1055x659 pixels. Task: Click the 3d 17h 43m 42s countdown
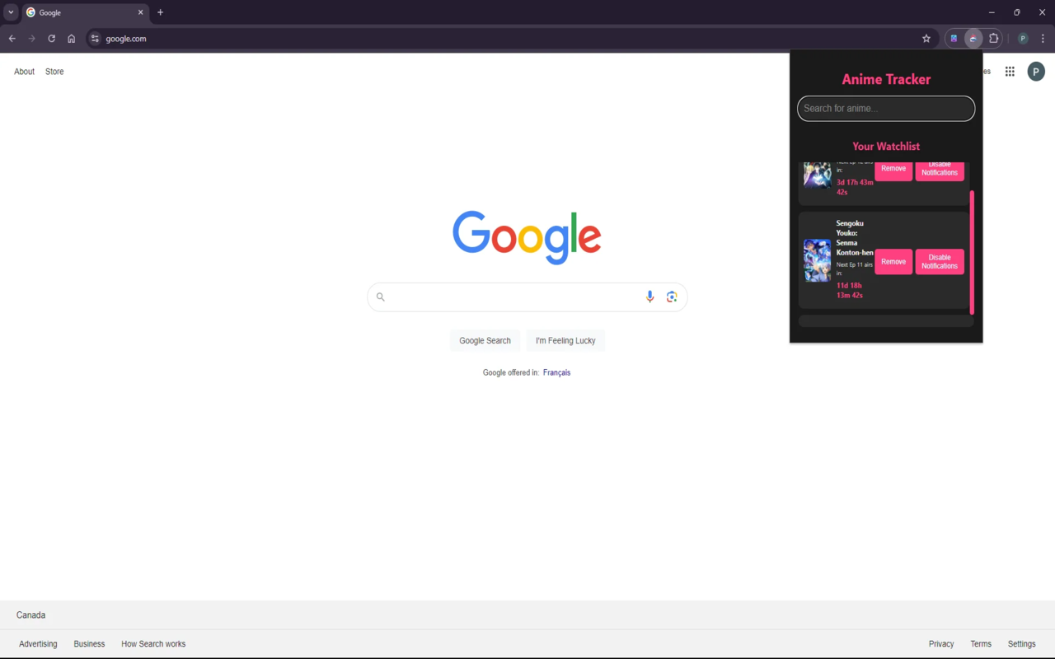pyautogui.click(x=855, y=187)
